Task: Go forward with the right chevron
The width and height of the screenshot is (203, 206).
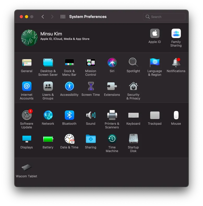Action: coord(52,17)
